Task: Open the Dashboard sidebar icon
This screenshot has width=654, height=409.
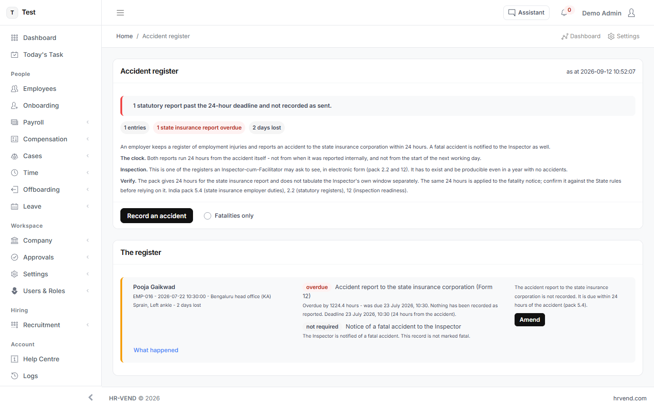Action: coord(15,38)
